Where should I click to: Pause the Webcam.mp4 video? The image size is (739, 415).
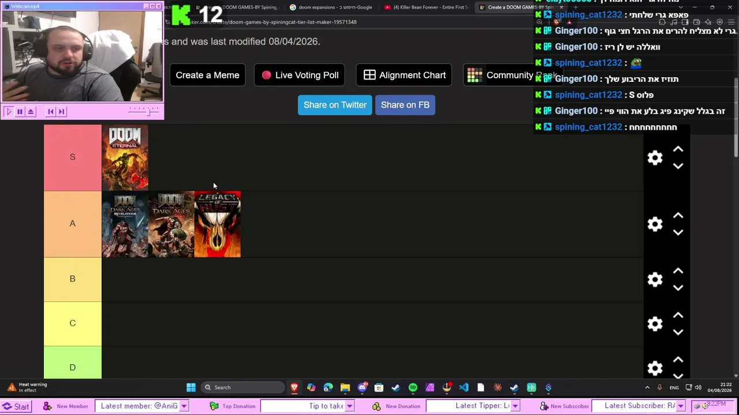(20, 111)
